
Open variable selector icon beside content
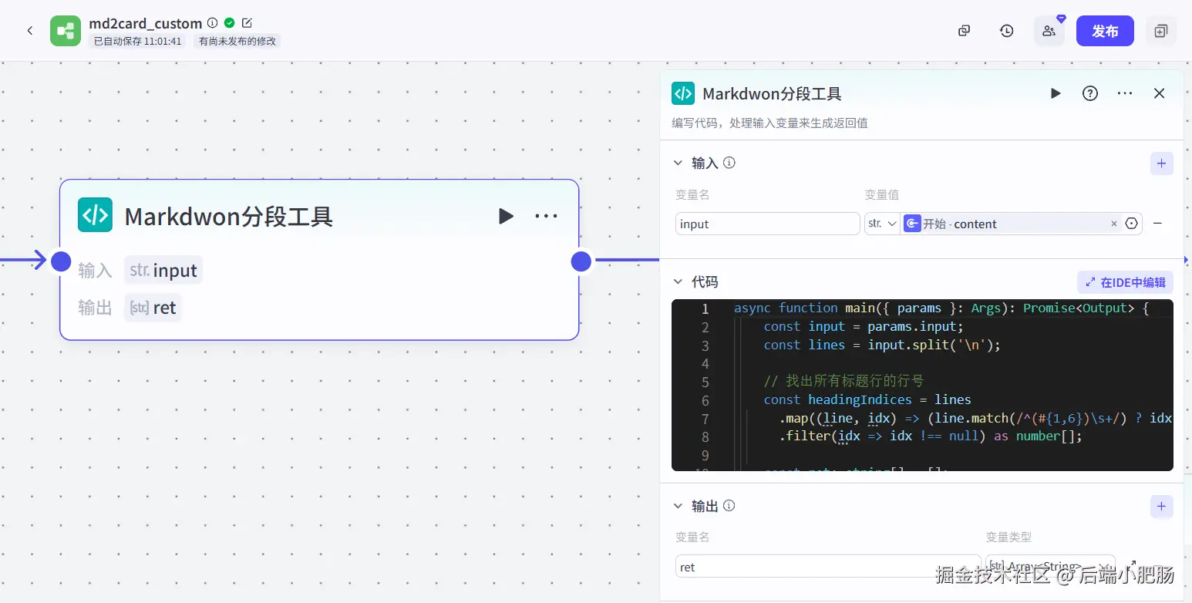coord(1132,224)
